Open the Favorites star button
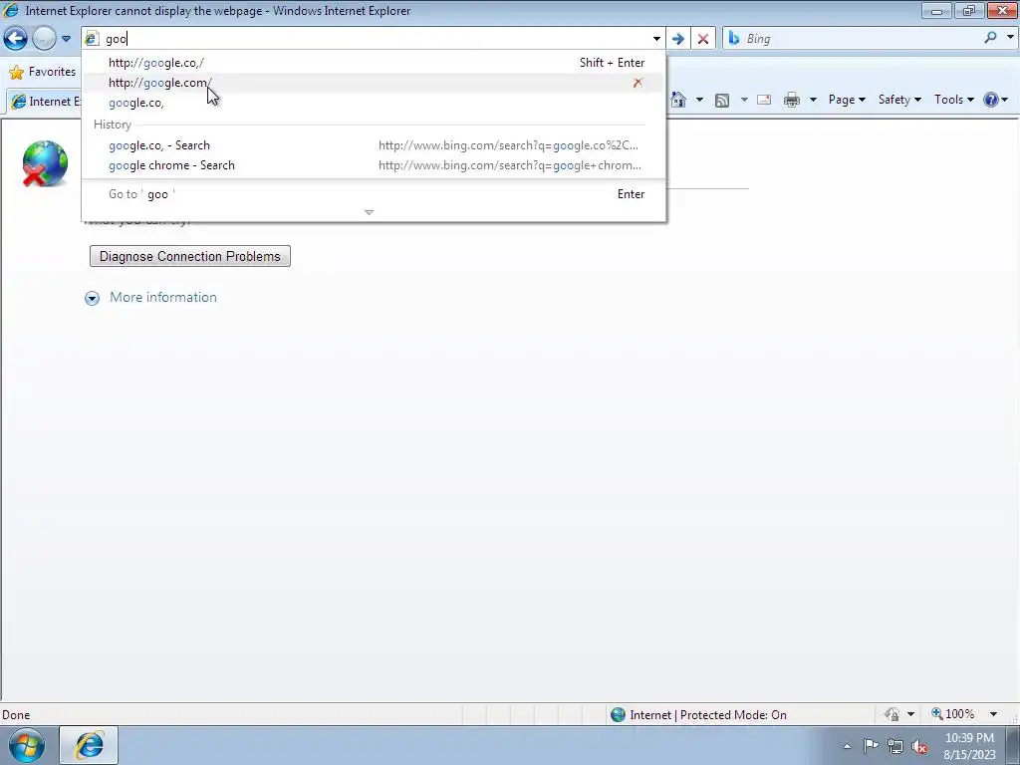 point(43,72)
